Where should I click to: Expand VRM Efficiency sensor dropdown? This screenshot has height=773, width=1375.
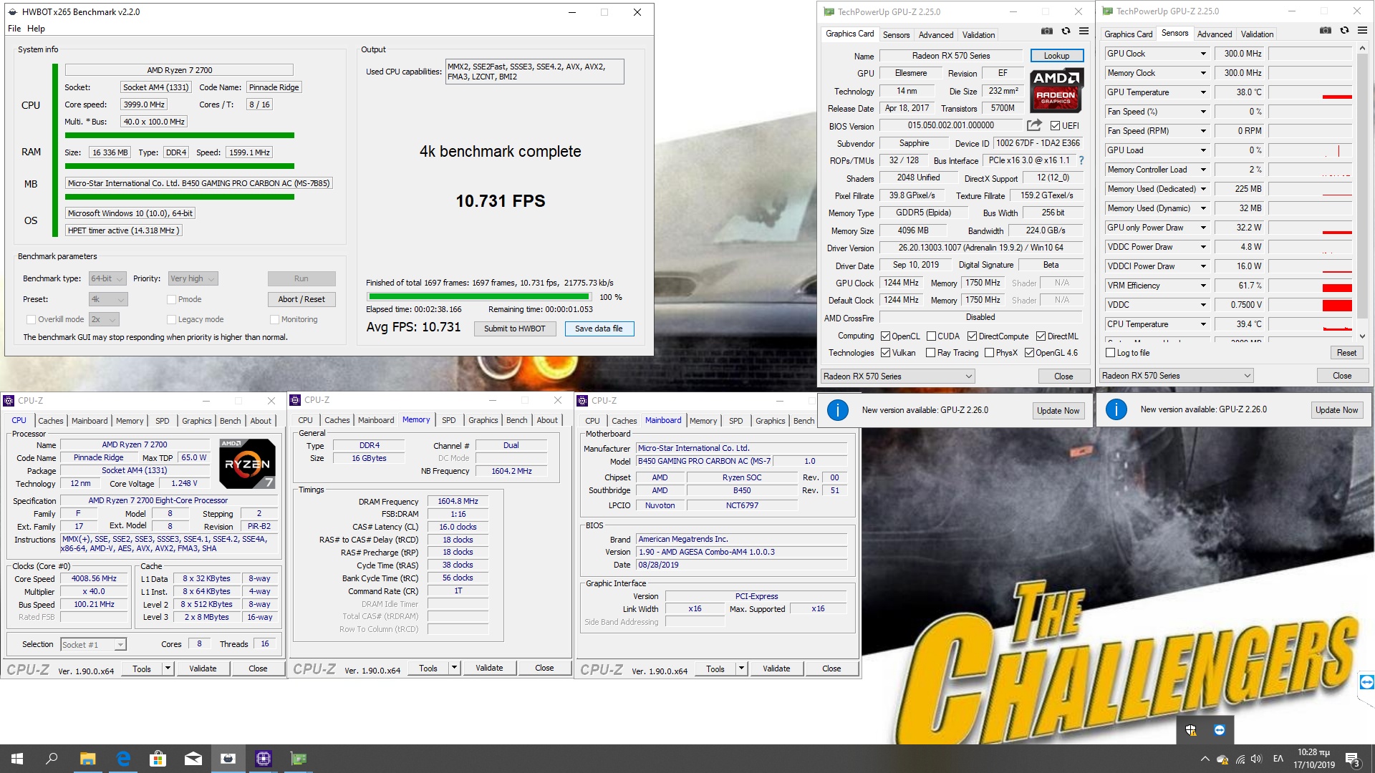point(1203,286)
